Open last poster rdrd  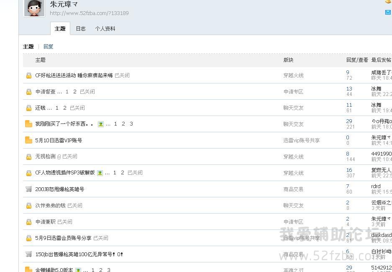click(x=376, y=186)
